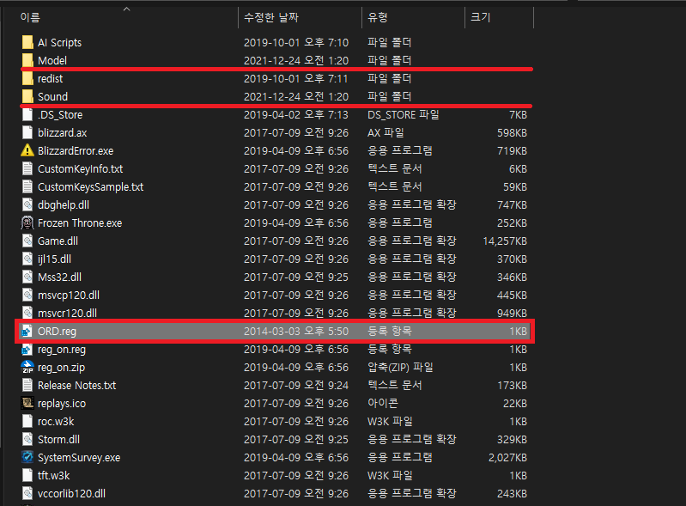Click the CustomKeysSample.txt document icon

click(x=27, y=187)
